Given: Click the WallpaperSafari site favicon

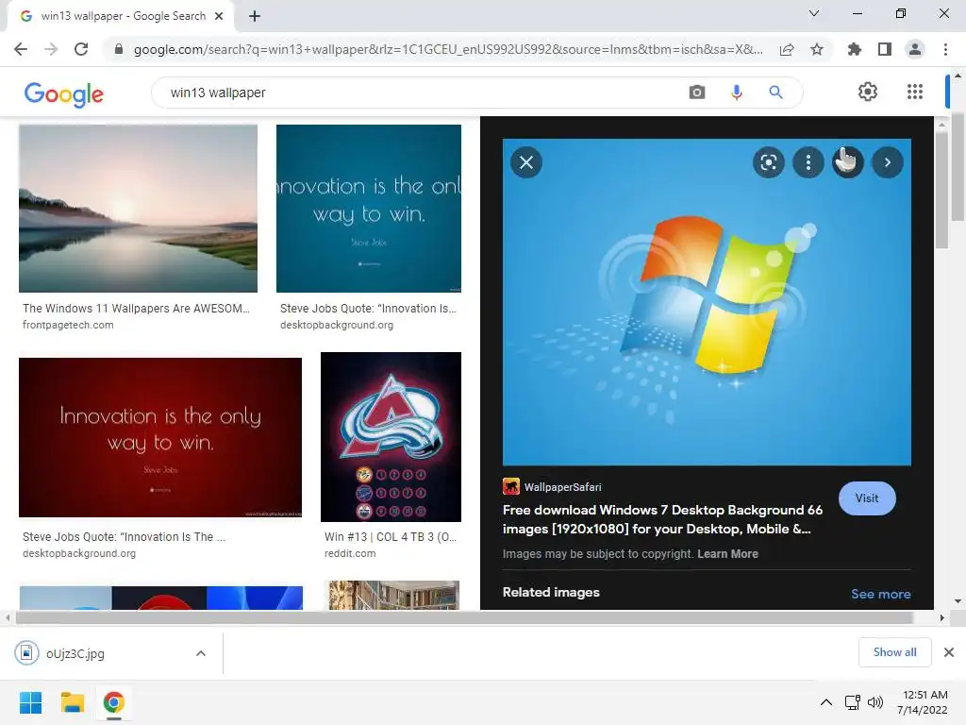Looking at the screenshot, I should 510,486.
